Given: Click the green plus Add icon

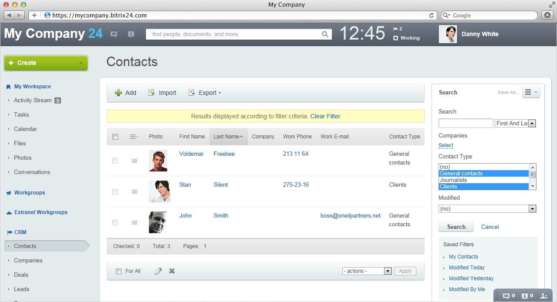Looking at the screenshot, I should click(x=118, y=93).
